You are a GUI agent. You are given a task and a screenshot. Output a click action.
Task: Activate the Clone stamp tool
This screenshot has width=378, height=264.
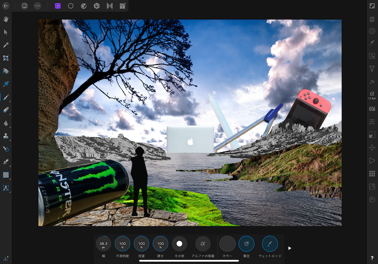(x=6, y=136)
